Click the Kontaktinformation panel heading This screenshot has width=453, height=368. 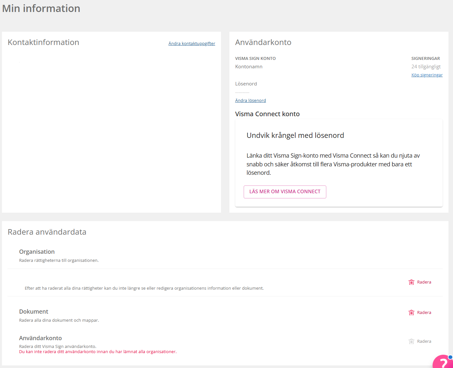click(x=43, y=42)
